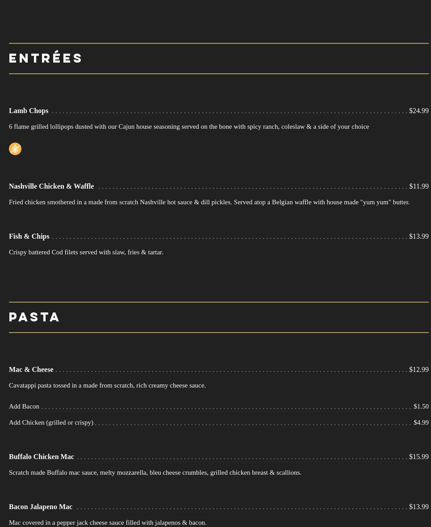The width and height of the screenshot is (431, 527).
Task: Click the $12.99 Mac & Cheese price
Action: [418, 370]
